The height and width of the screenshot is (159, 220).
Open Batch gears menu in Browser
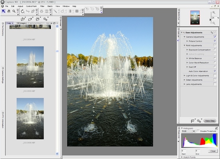tap(45, 19)
